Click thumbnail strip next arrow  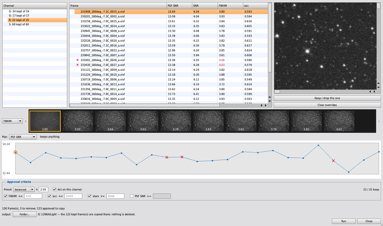coord(379,121)
